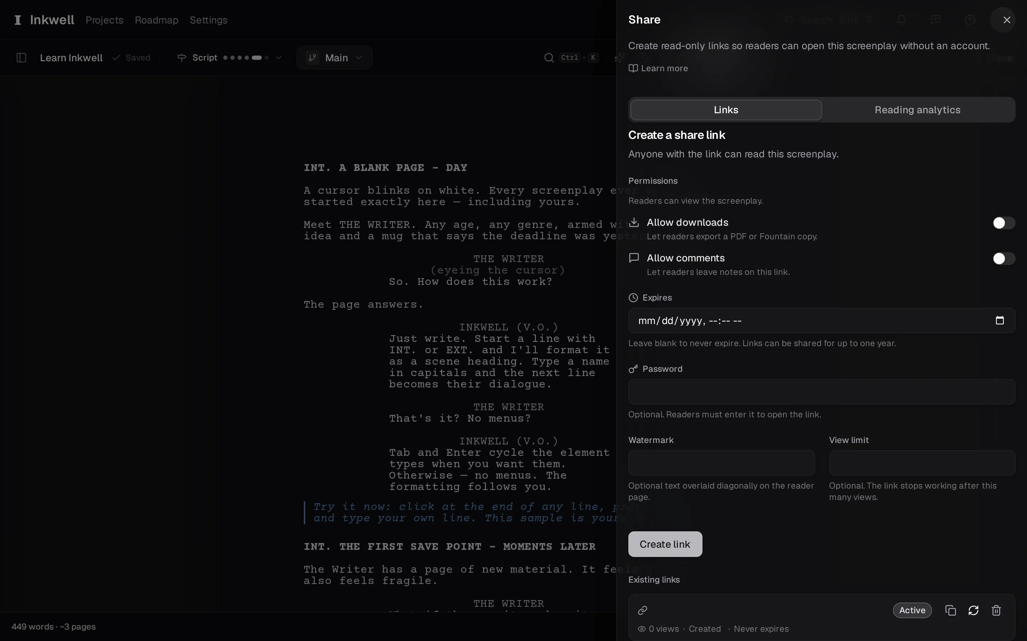
Task: Open the Learn more link
Action: tap(658, 68)
